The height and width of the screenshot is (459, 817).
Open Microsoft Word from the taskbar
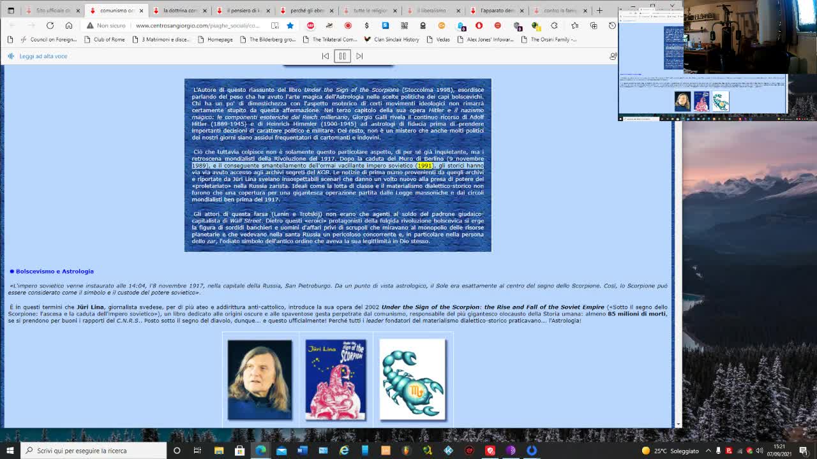pyautogui.click(x=303, y=451)
